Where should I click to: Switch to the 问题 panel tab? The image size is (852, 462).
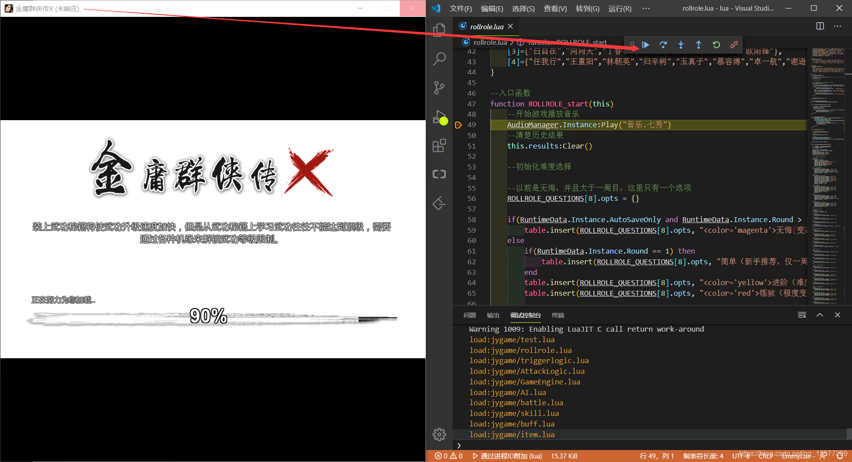(469, 315)
